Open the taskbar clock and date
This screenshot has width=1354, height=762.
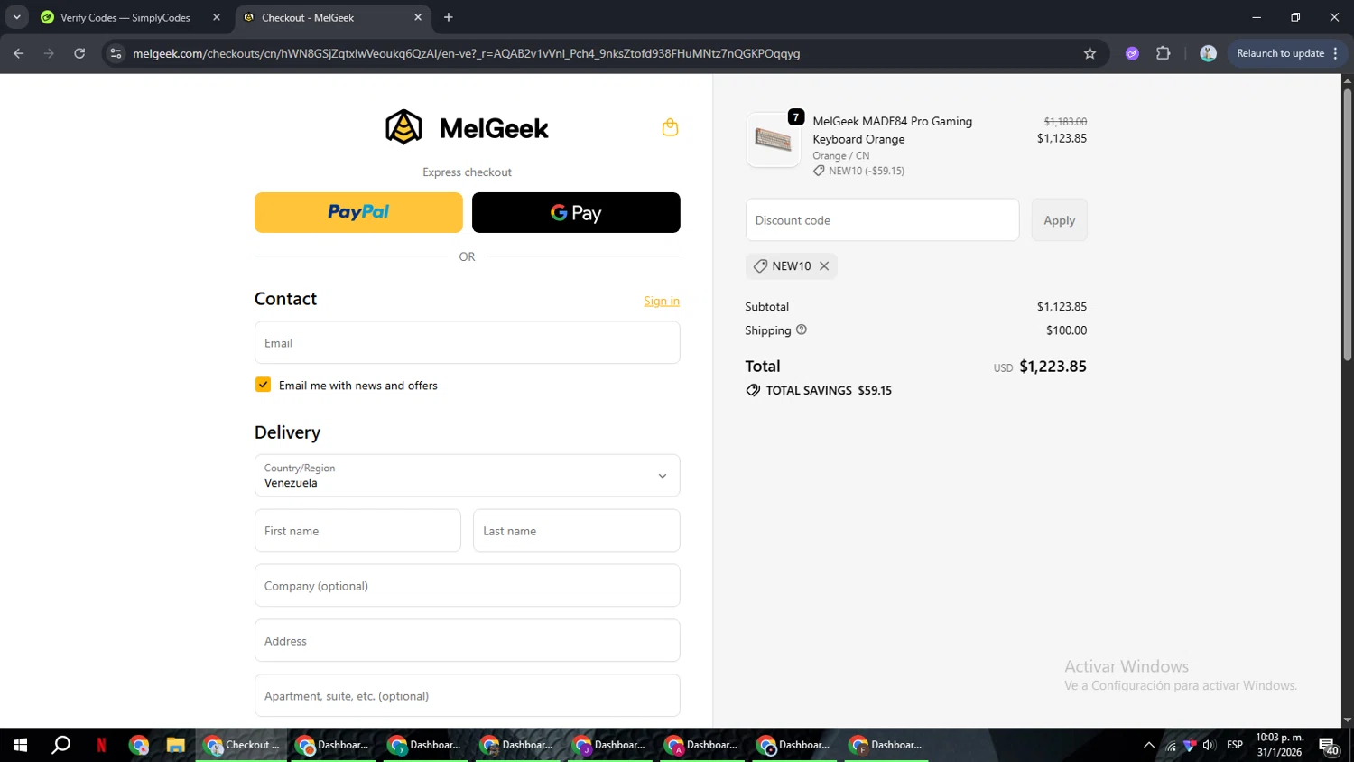tap(1280, 745)
